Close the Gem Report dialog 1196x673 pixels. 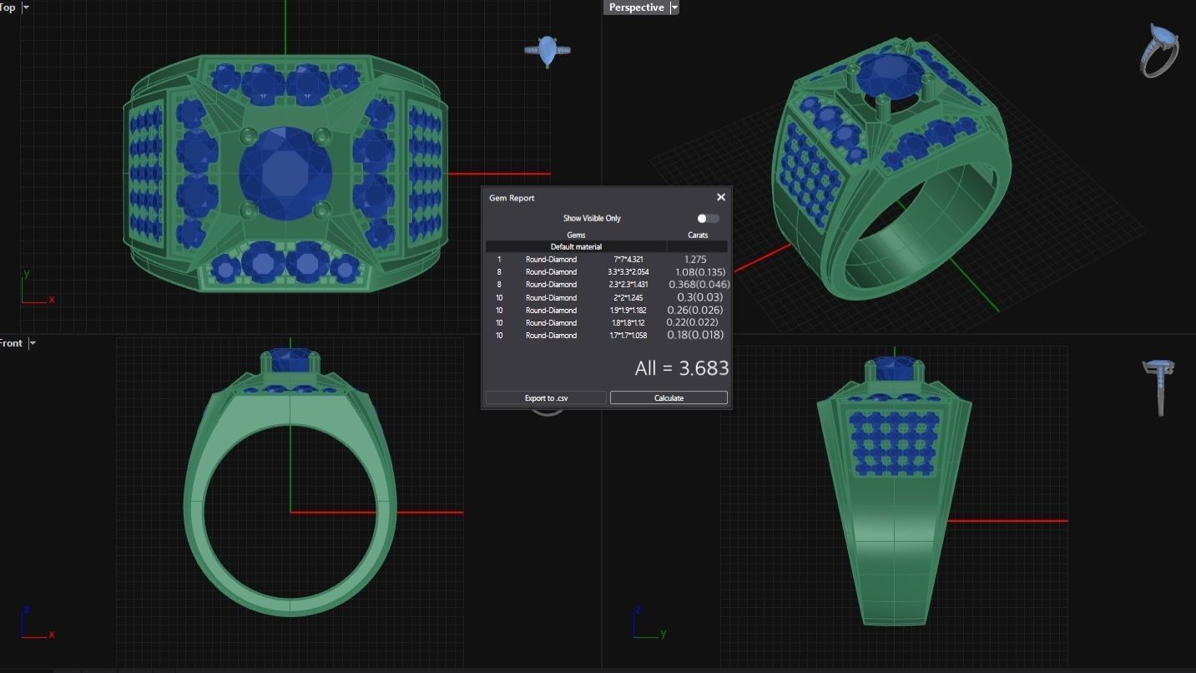coord(721,197)
